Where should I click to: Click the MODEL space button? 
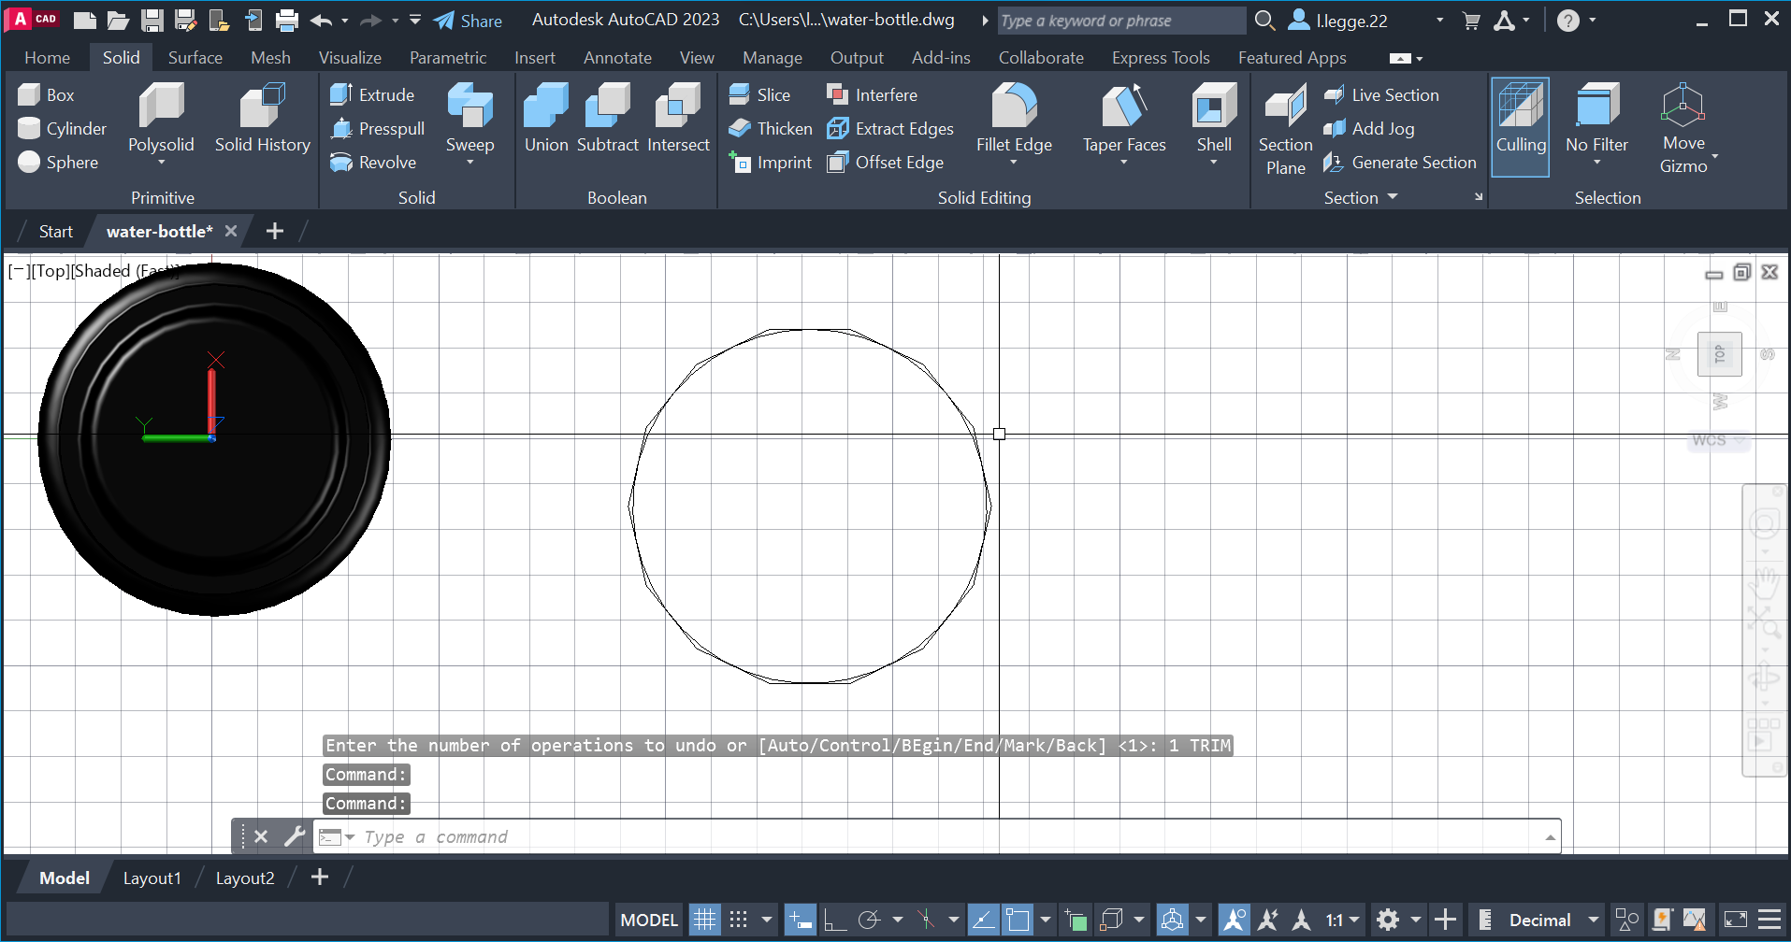[649, 920]
